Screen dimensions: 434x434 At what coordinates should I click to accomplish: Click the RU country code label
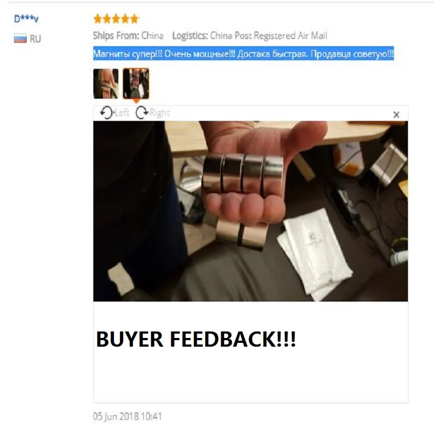(35, 39)
